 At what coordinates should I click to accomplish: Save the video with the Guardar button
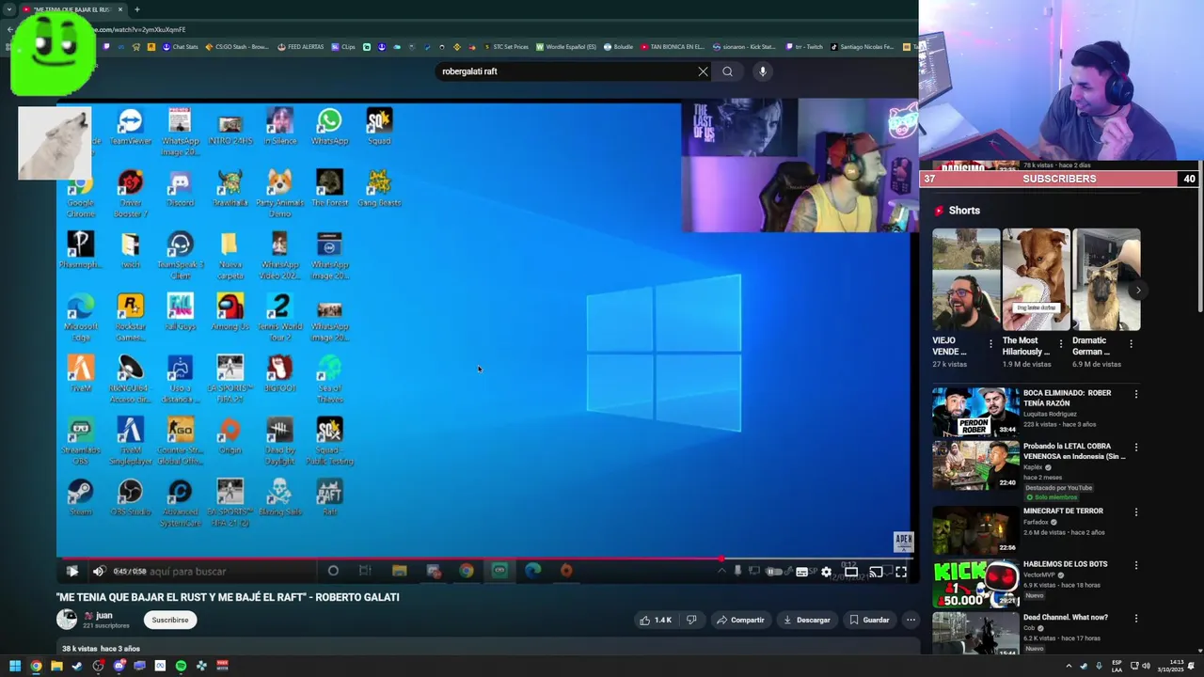[869, 620]
